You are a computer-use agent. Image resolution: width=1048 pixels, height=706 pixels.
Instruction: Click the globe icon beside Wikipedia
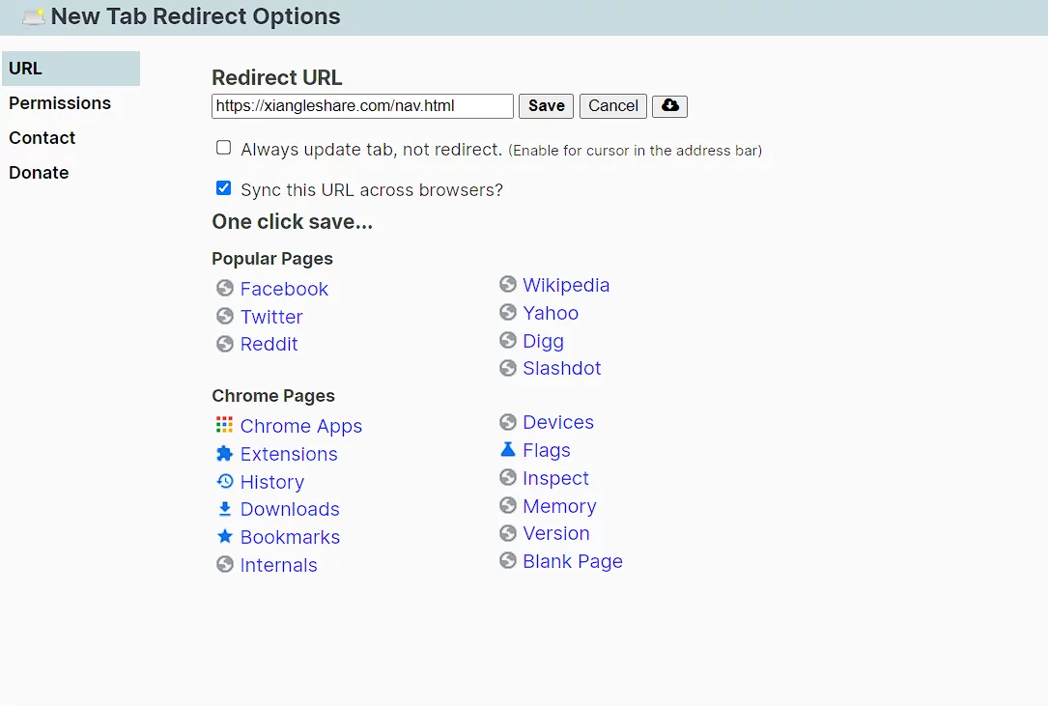click(x=507, y=284)
